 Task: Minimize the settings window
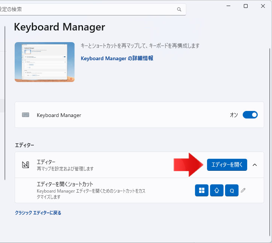tap(228, 6)
